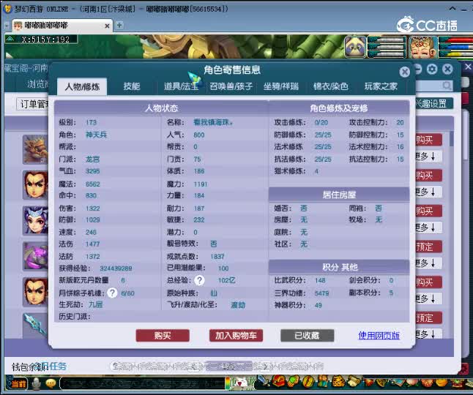Expand the third 更多 dropdown in listing
Viewport: 473px width, 395px height.
tap(428, 227)
